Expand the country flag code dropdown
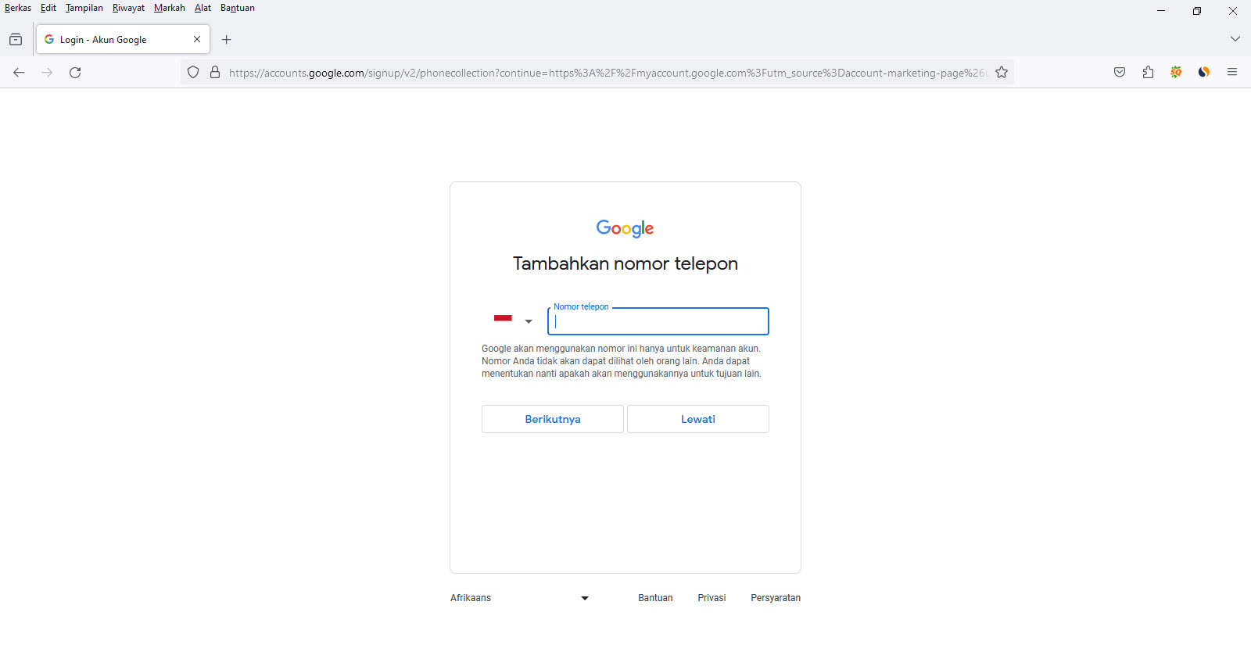Viewport: 1251px width, 666px height. click(x=513, y=320)
